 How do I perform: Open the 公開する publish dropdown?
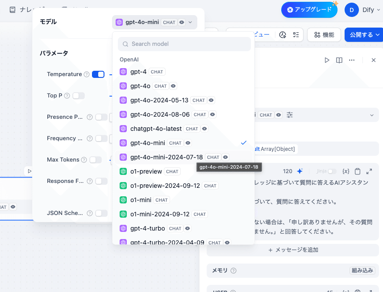pyautogui.click(x=364, y=35)
